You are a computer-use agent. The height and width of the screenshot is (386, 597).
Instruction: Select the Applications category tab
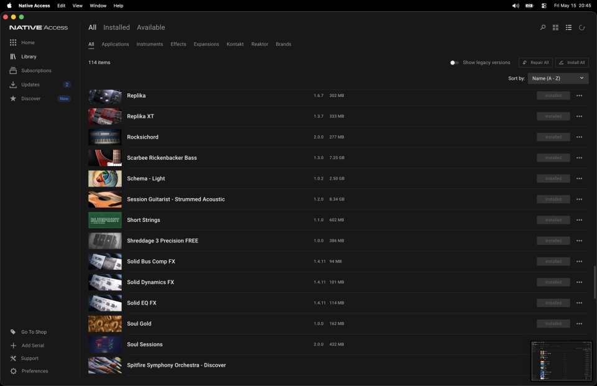tap(115, 44)
